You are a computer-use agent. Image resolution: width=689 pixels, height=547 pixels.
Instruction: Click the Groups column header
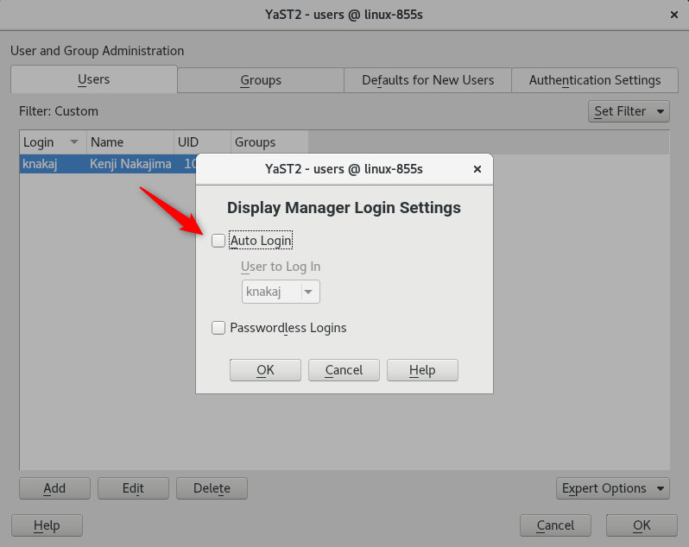(269, 142)
